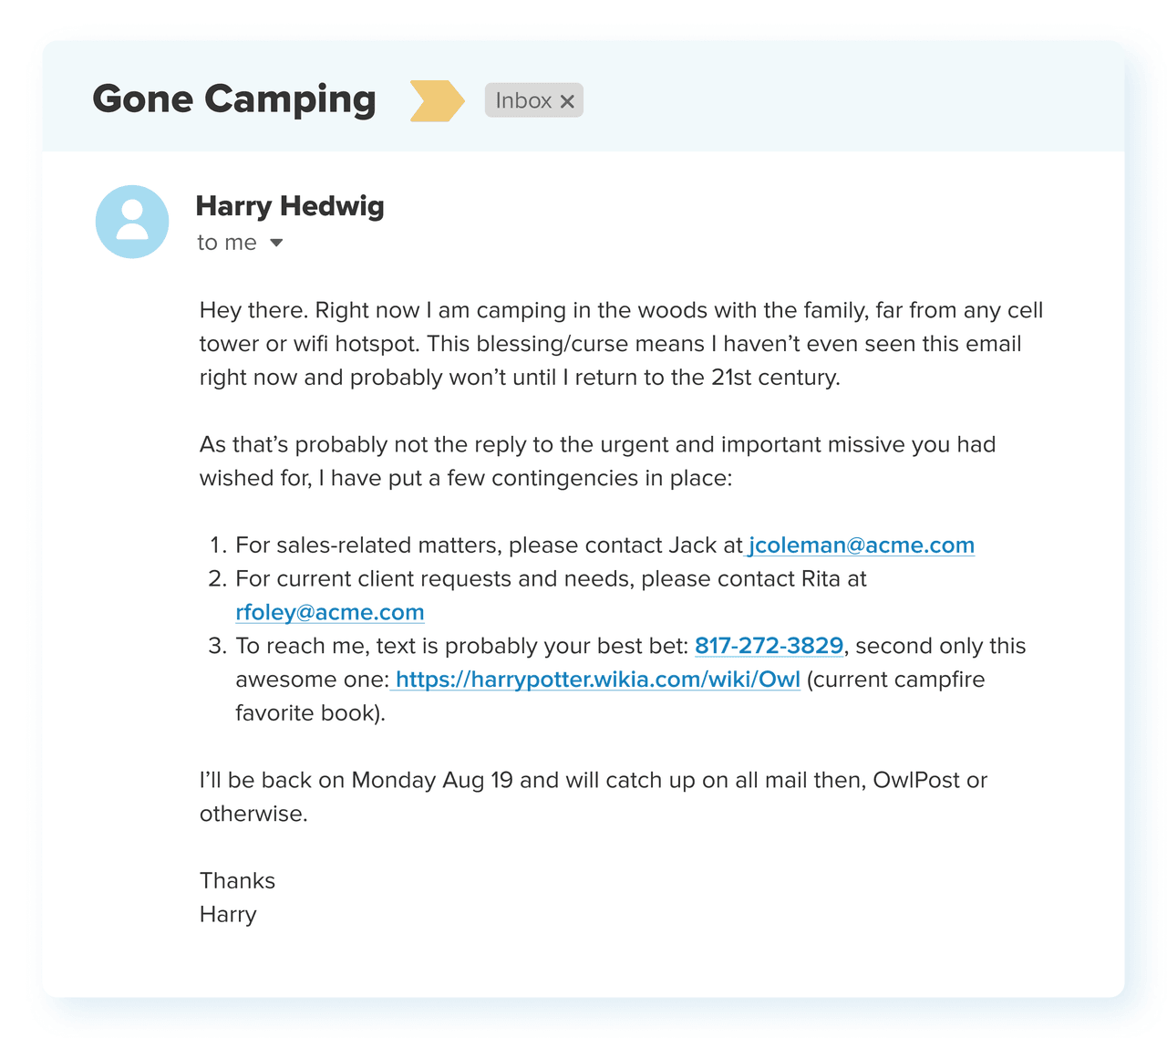
Task: Click the 'to me' recipient text
Action: pos(226,243)
